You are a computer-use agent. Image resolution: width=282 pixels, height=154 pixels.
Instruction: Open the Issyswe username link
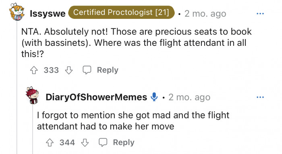pos(48,14)
